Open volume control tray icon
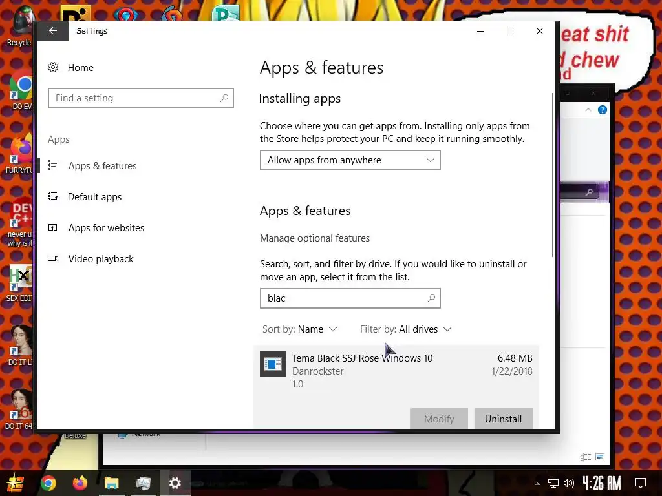The image size is (662, 496). (569, 483)
